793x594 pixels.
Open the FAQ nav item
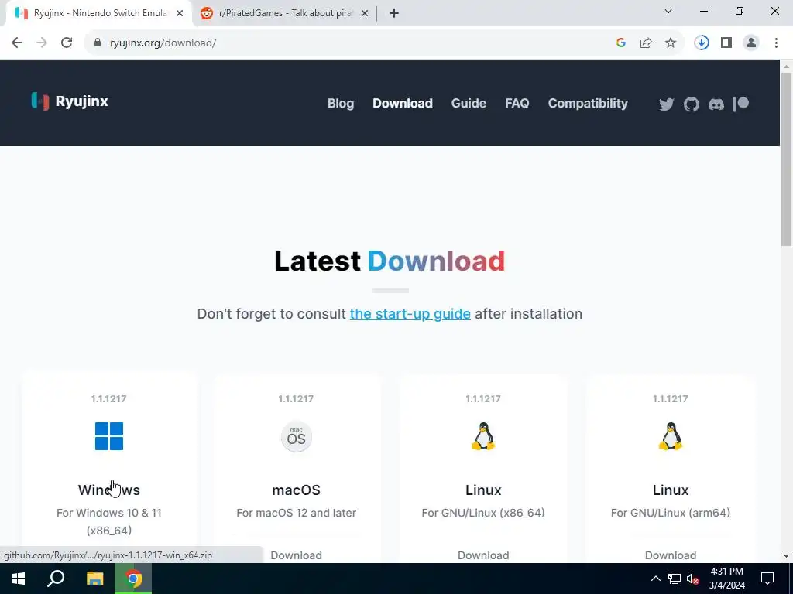(517, 104)
